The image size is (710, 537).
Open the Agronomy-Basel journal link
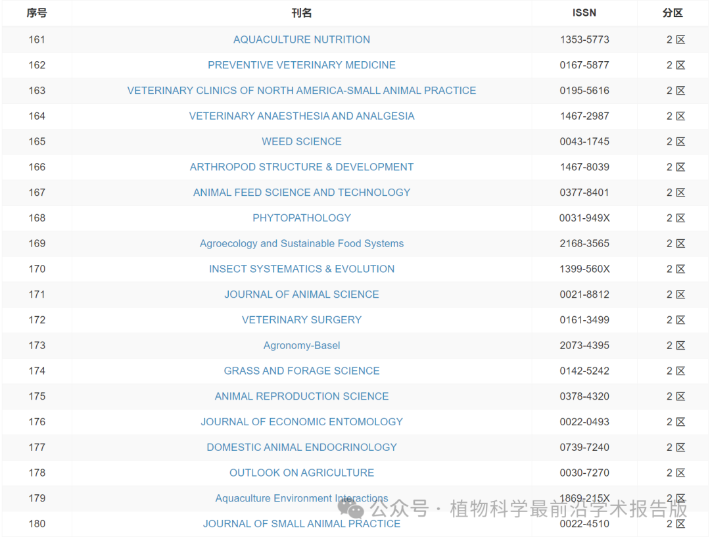(302, 346)
